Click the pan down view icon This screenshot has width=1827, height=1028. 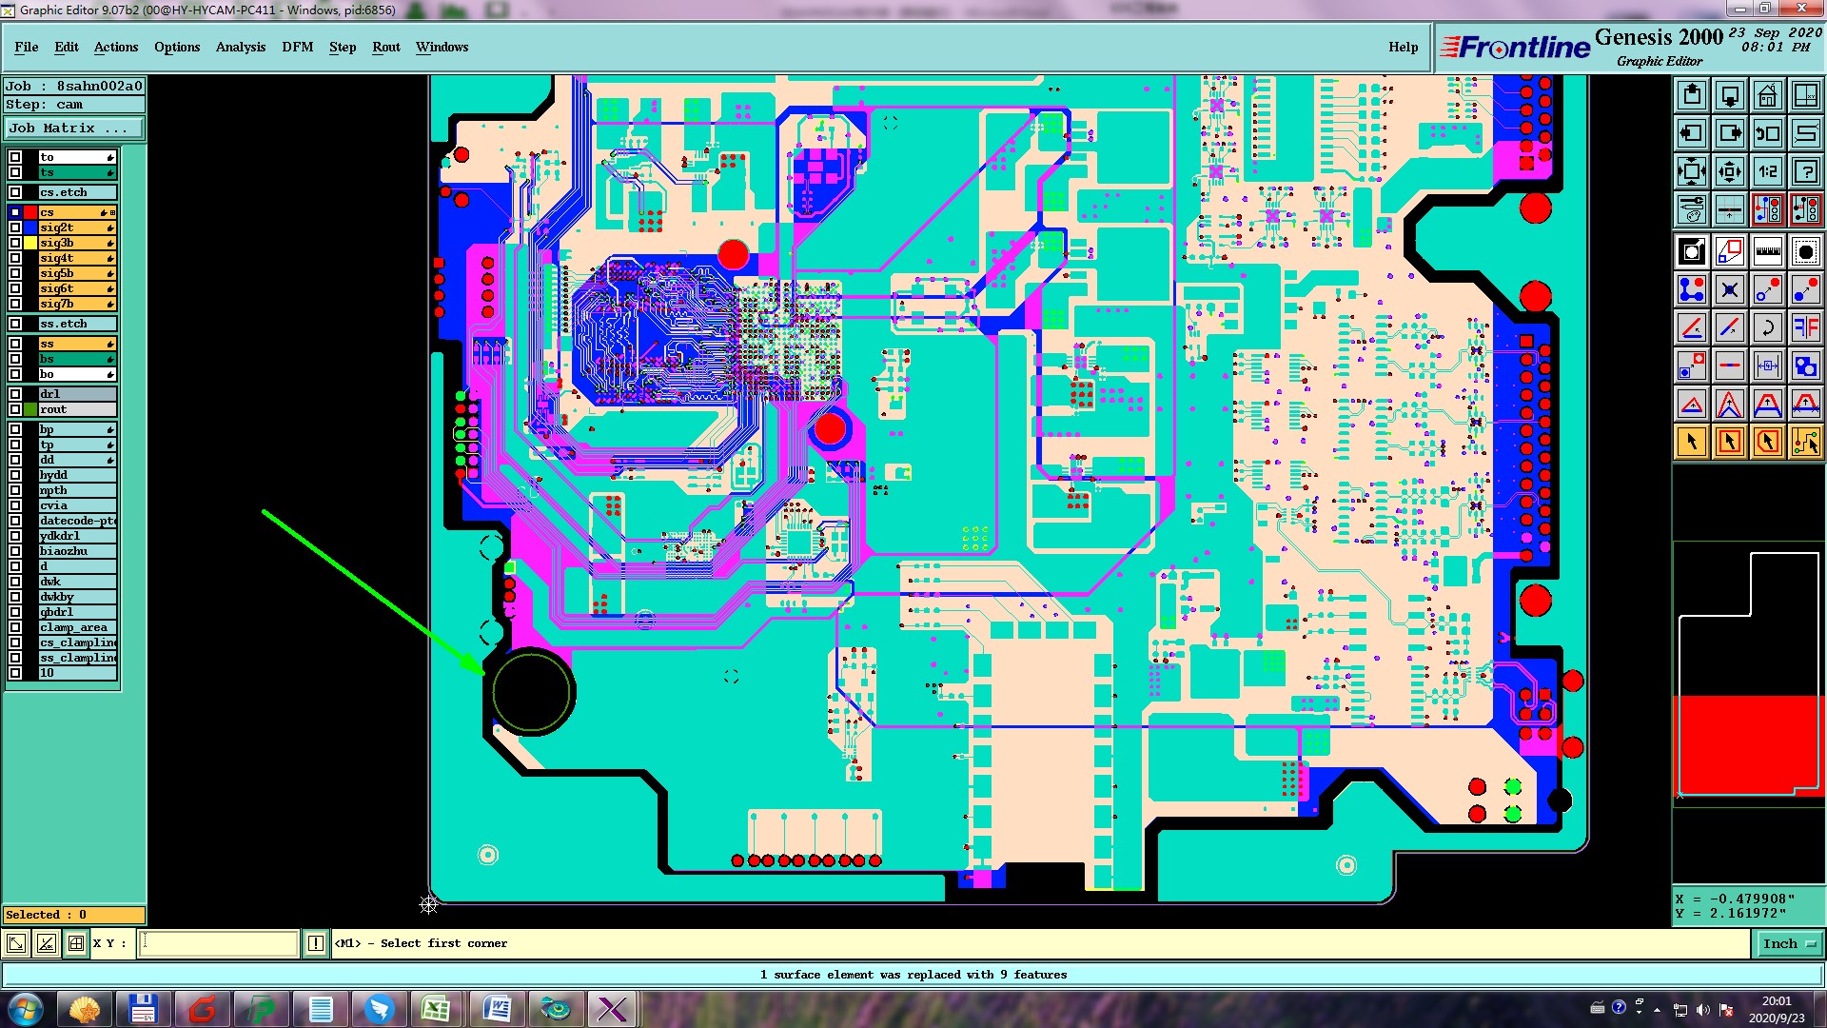(x=1730, y=95)
